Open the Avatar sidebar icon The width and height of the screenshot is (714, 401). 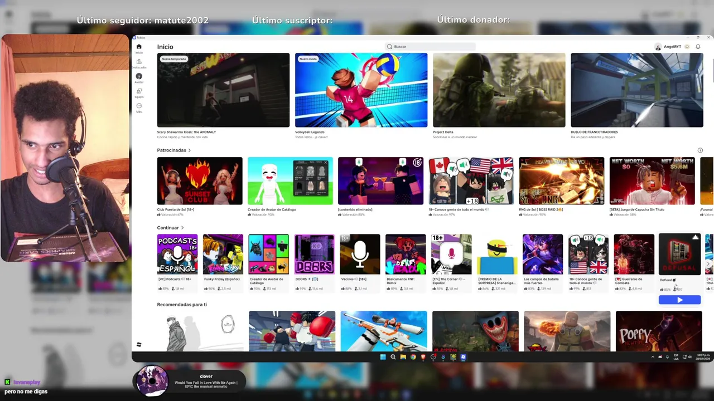139,77
